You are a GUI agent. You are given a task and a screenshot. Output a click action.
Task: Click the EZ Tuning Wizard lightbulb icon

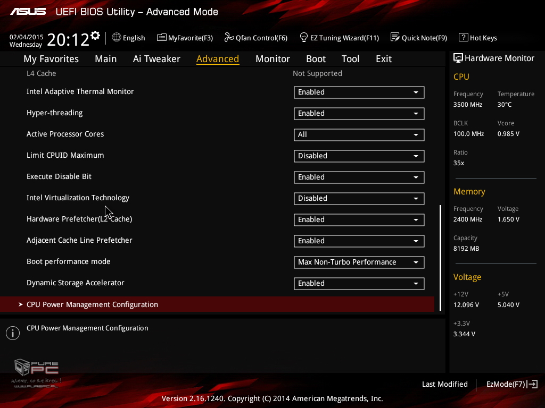pyautogui.click(x=303, y=37)
